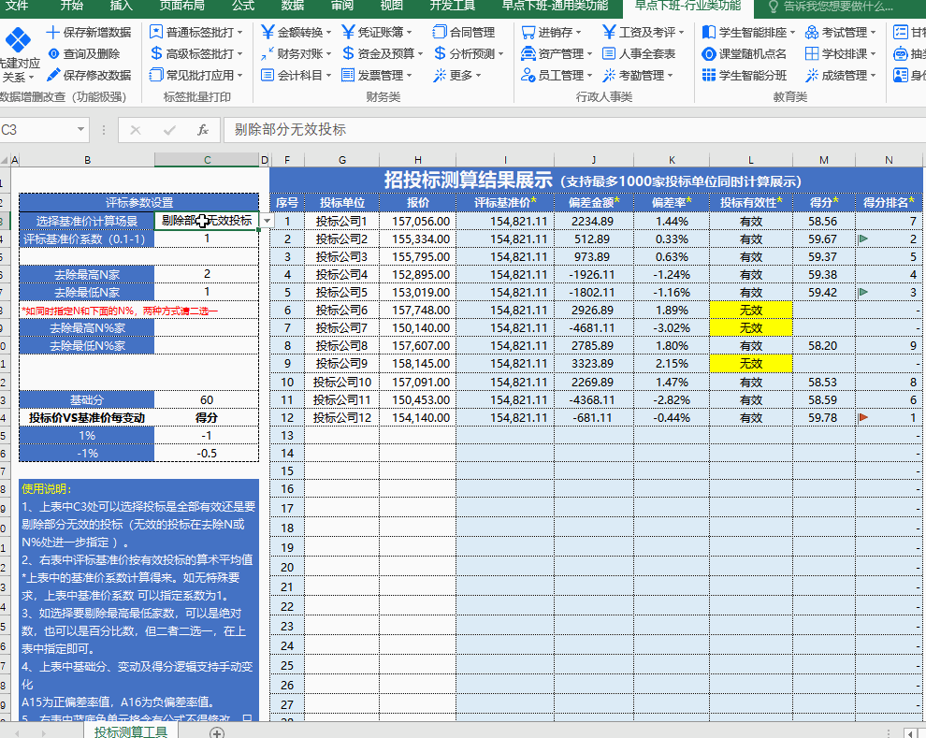Open 数据 ribbon tab
This screenshot has width=926, height=738.
click(x=293, y=6)
